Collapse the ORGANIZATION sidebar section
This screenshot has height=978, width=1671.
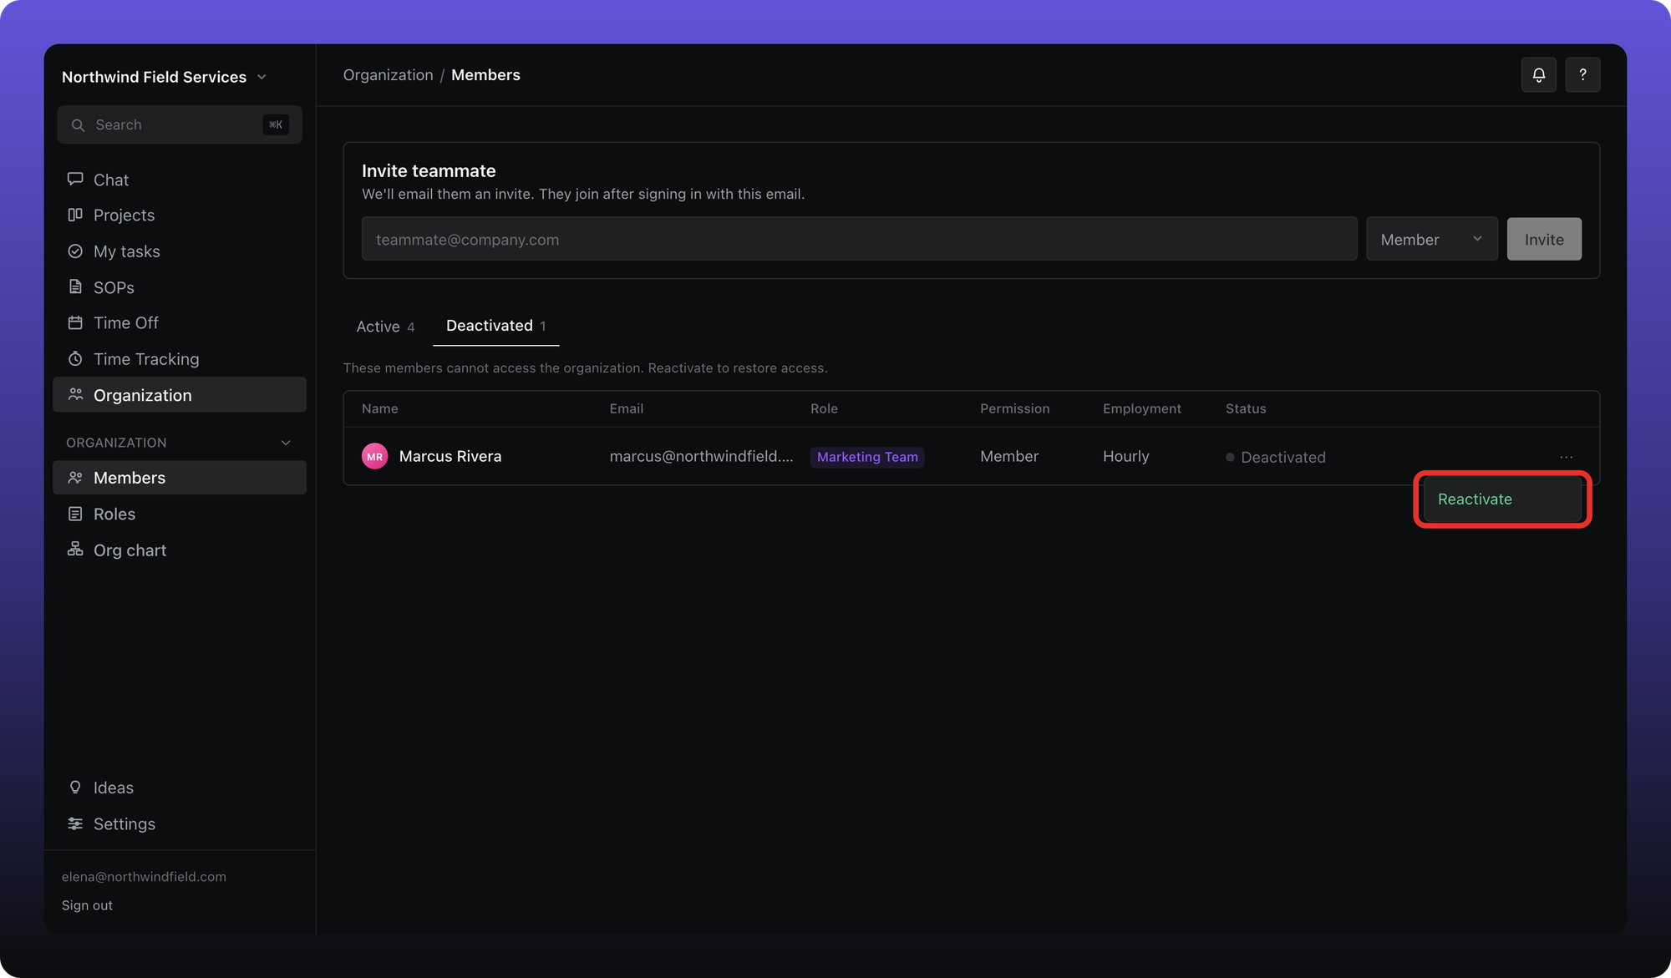(286, 443)
